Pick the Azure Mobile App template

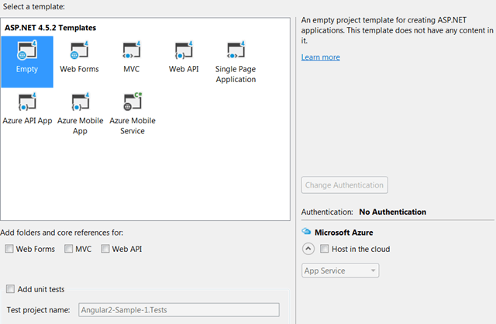(x=80, y=104)
